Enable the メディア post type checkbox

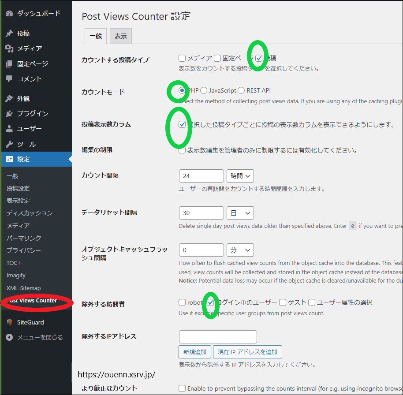(x=182, y=58)
